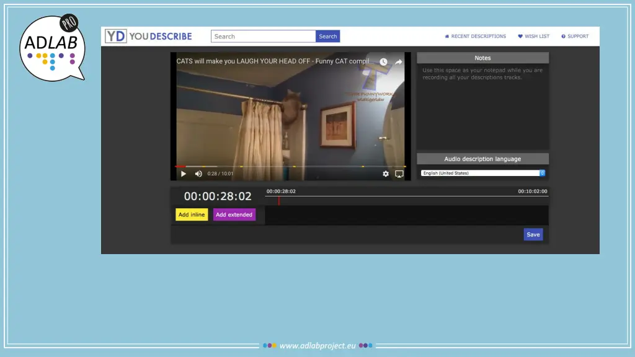Click the Save button

(x=533, y=234)
